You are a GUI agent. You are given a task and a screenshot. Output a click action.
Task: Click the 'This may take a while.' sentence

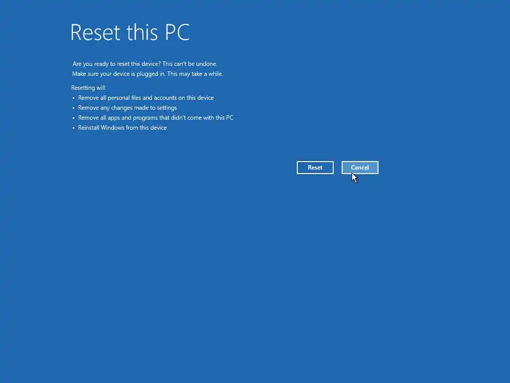click(x=195, y=74)
